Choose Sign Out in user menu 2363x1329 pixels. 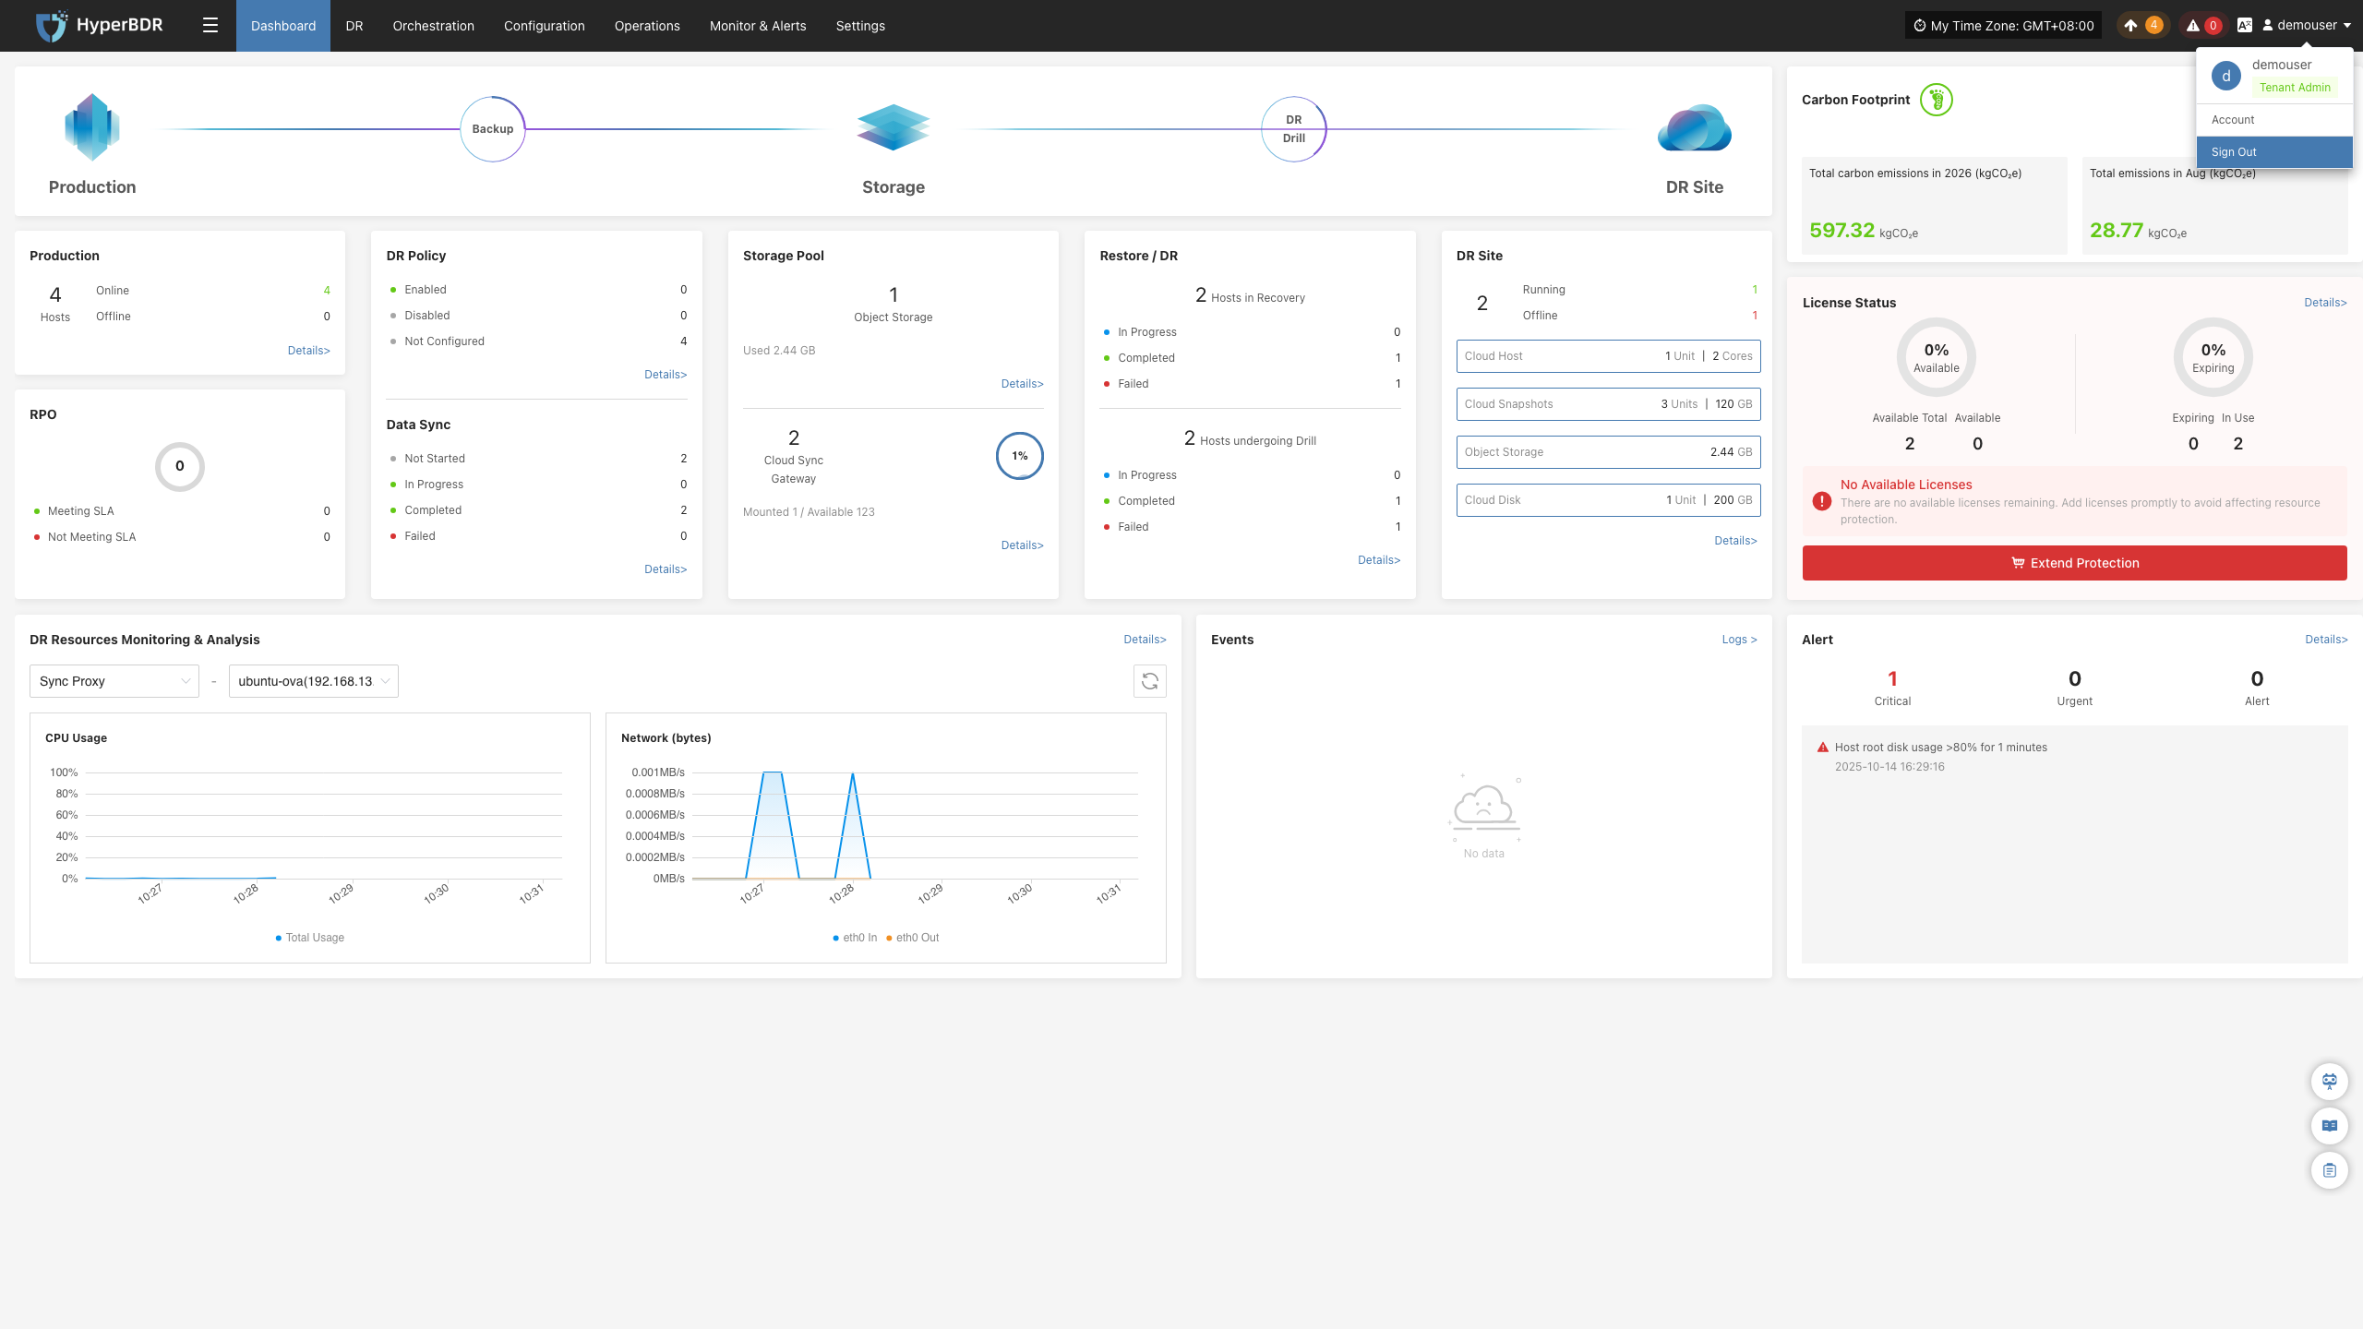click(x=2274, y=152)
